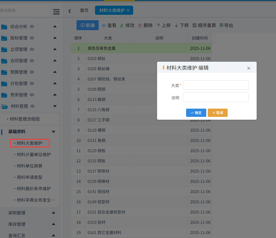Screen dimensions: 276x238
Task: Toggle eye icon next to 立项管理
Action: (x=32, y=49)
